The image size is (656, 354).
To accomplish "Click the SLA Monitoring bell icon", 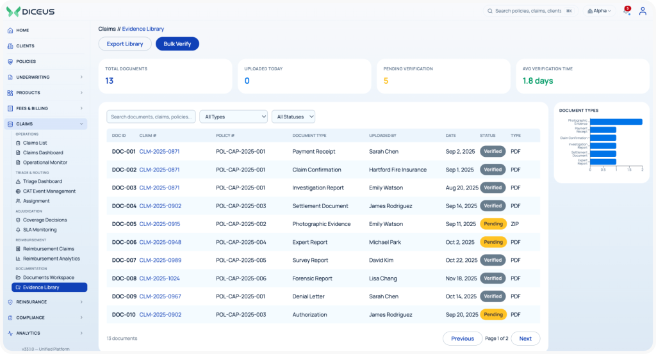I will 18,230.
